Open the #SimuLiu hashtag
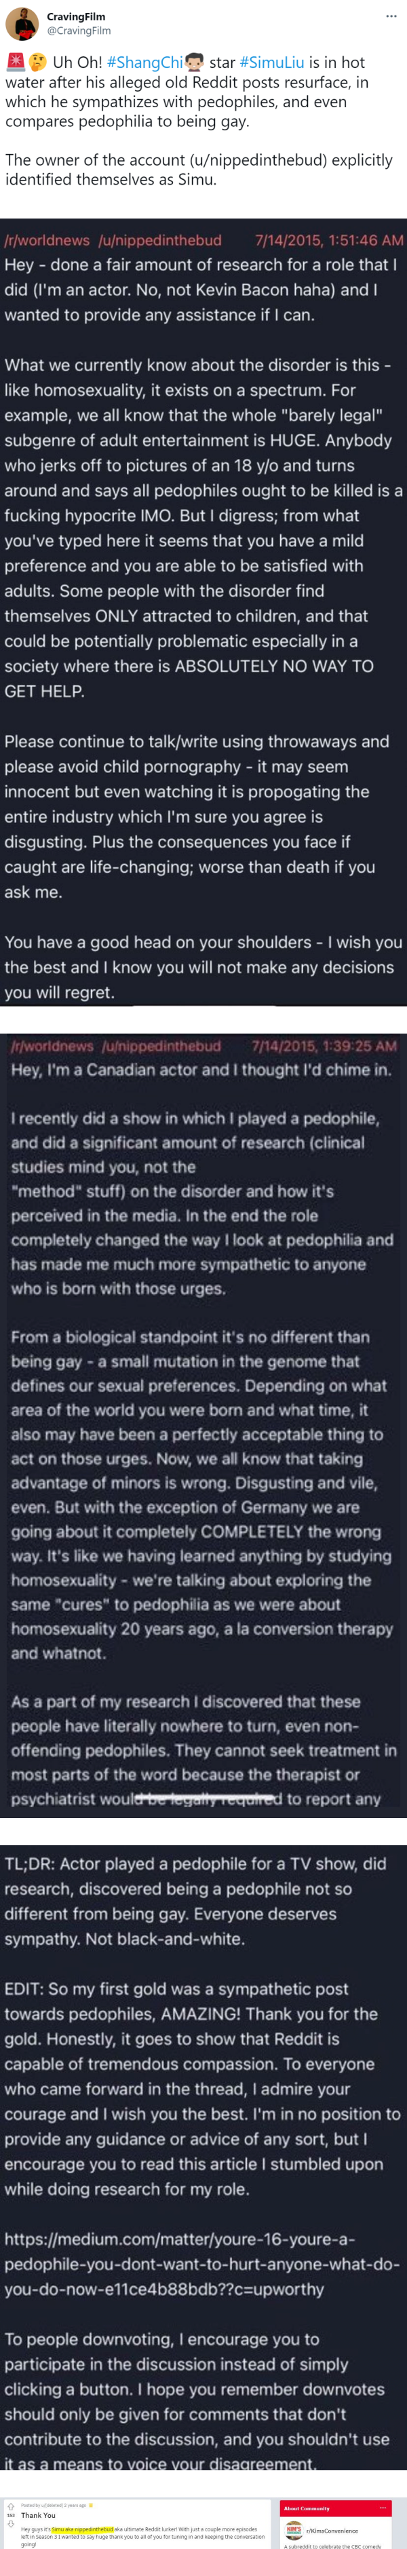 pyautogui.click(x=271, y=62)
